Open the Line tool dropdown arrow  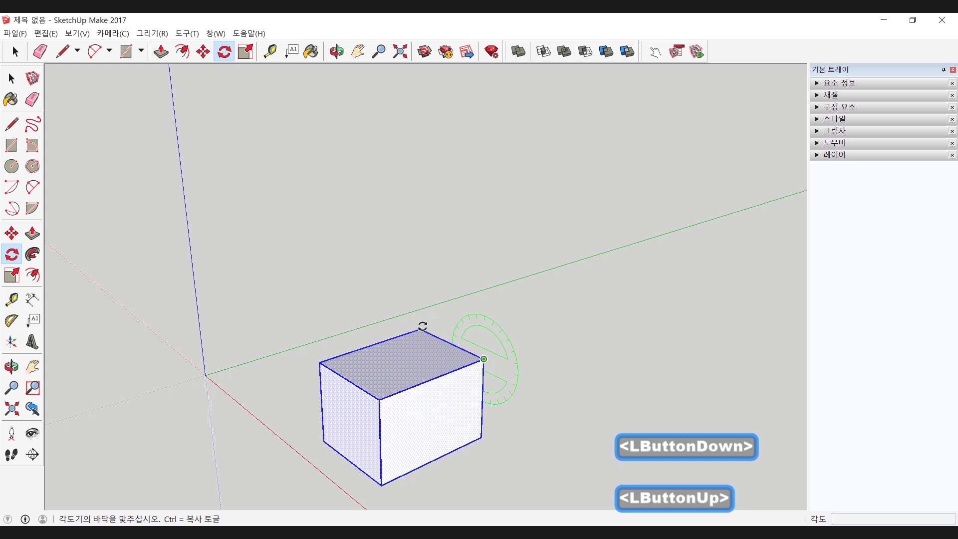point(77,51)
